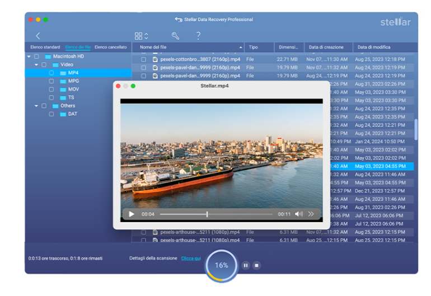This screenshot has width=431, height=296.
Task: Close the Stellar.mp4 preview window
Action: point(118,86)
